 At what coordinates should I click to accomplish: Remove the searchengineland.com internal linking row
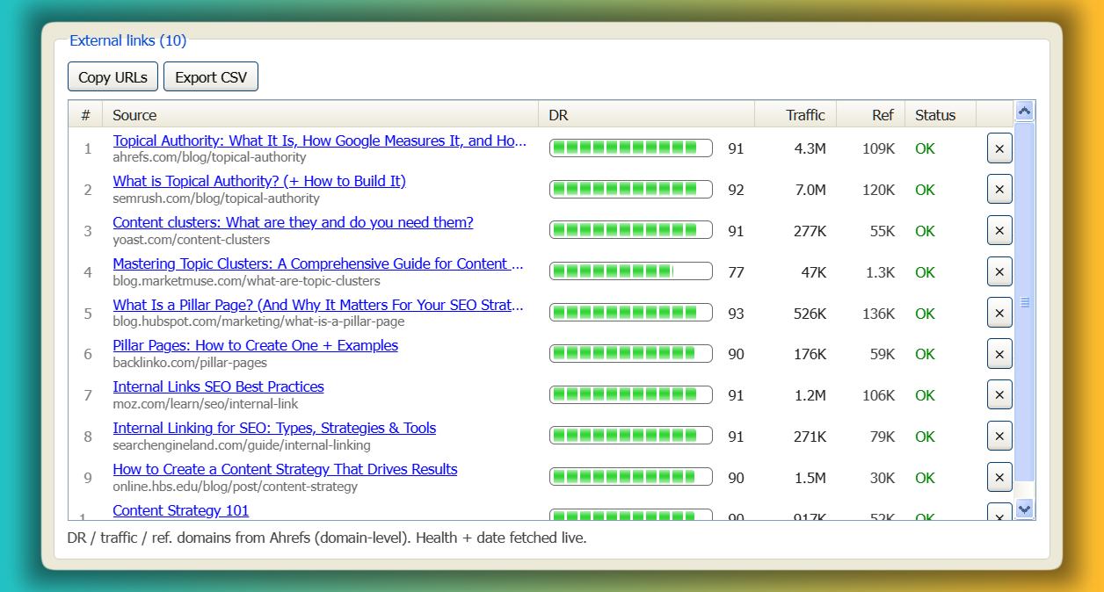click(x=999, y=437)
